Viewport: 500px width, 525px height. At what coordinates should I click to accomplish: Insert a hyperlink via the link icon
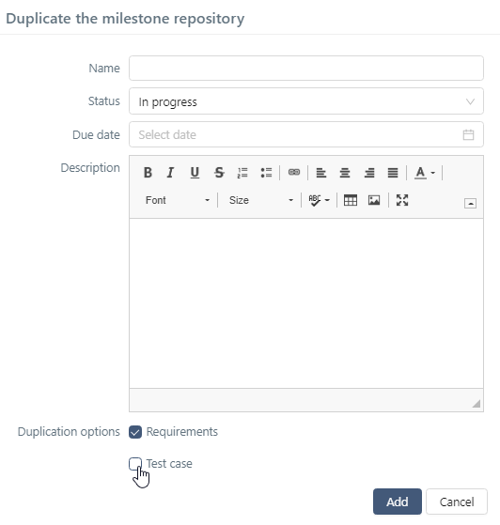tap(294, 172)
